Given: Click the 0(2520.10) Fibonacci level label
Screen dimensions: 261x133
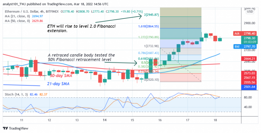Looking at the screenshot, I should click(x=151, y=80).
